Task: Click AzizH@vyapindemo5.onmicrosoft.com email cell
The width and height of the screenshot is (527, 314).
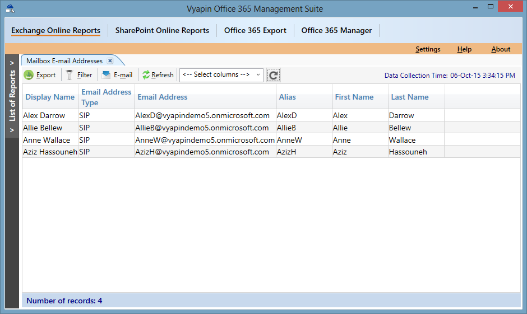Action: (205, 152)
